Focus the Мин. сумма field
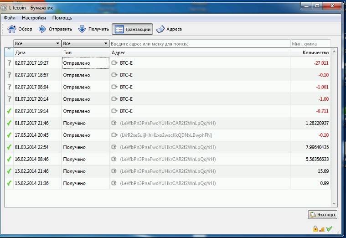This screenshot has height=238, width=346. [311, 44]
